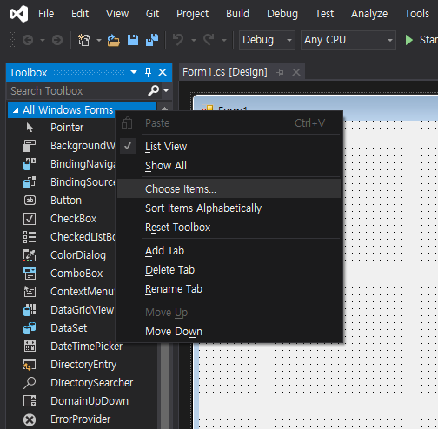The height and width of the screenshot is (429, 438).
Task: Select the DataSet control icon
Action: pos(30,328)
